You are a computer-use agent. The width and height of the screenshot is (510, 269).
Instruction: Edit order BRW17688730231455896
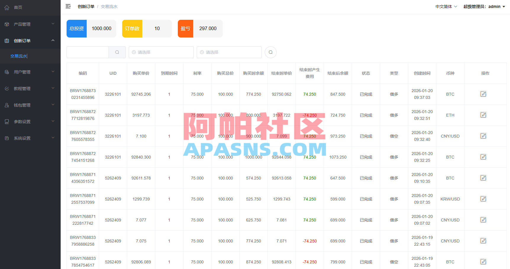click(x=483, y=94)
